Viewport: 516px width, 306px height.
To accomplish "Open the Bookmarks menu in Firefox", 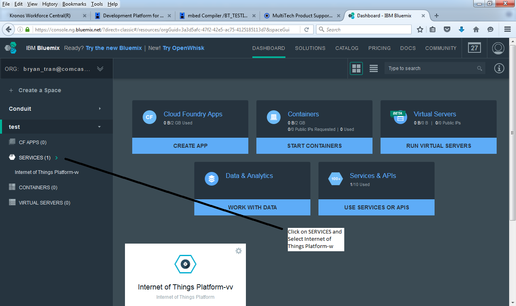I will (74, 4).
